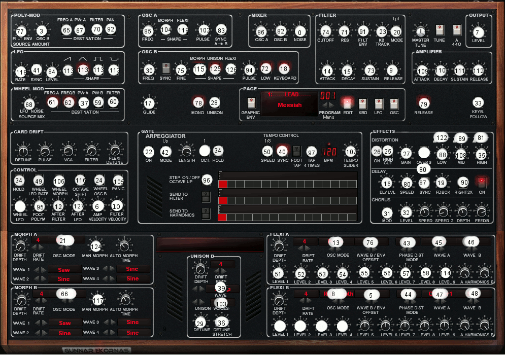Image resolution: width=505 pixels, height=355 pixels.
Task: Turn off the Delay On button
Action: tap(482, 182)
